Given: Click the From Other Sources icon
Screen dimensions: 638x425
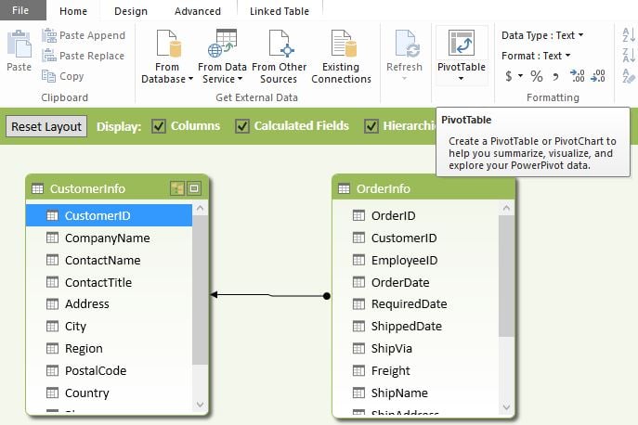Looking at the screenshot, I should pyautogui.click(x=279, y=45).
